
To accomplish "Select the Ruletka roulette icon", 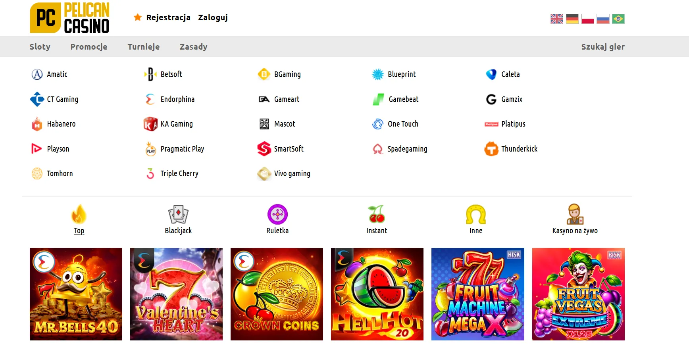I will click(x=277, y=214).
